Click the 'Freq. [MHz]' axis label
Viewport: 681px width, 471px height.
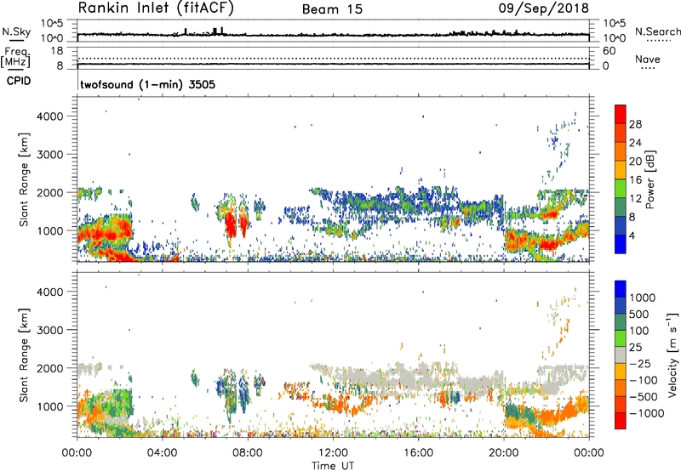[x=15, y=58]
